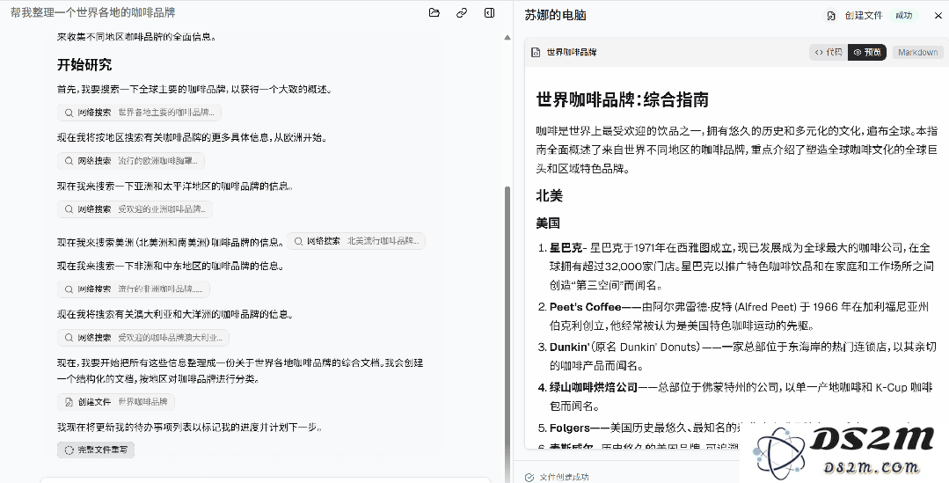Open 创建文件 世界咖啡品牌 step
Image resolution: width=949 pixels, height=483 pixels.
(116, 402)
